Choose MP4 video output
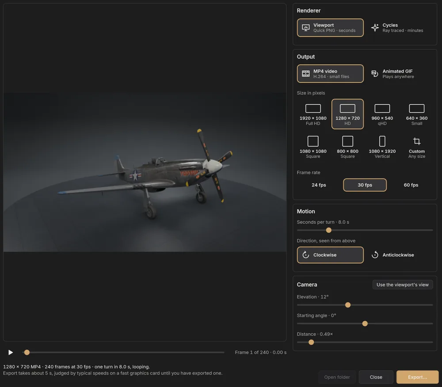This screenshot has height=387, width=442. pyautogui.click(x=330, y=73)
